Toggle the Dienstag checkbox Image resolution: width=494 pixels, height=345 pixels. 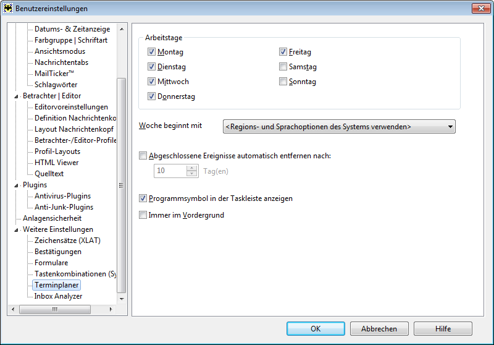(x=151, y=67)
